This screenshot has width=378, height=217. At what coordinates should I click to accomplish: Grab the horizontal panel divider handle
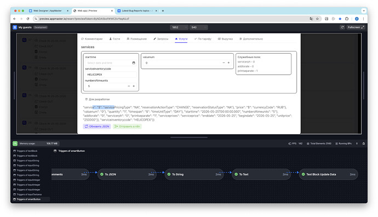click(x=189, y=138)
